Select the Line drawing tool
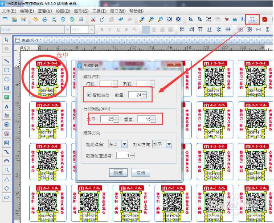The image size is (274, 223). [7, 61]
